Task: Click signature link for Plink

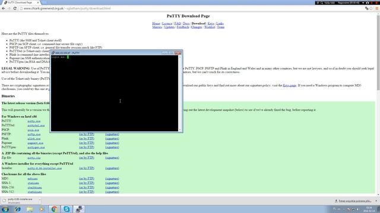Action: point(112,138)
